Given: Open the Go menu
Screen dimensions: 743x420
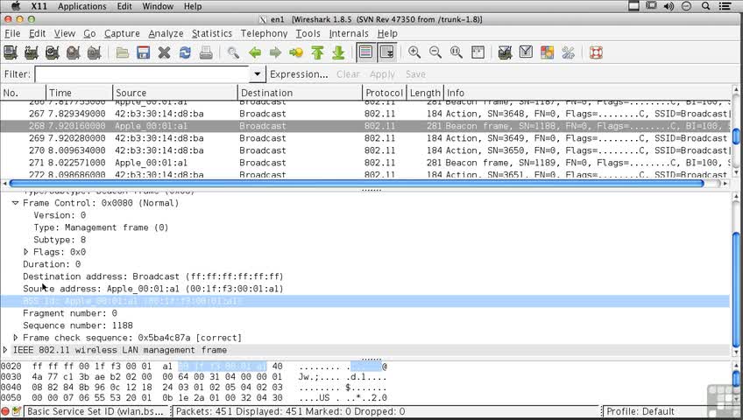Looking at the screenshot, I should tap(89, 33).
